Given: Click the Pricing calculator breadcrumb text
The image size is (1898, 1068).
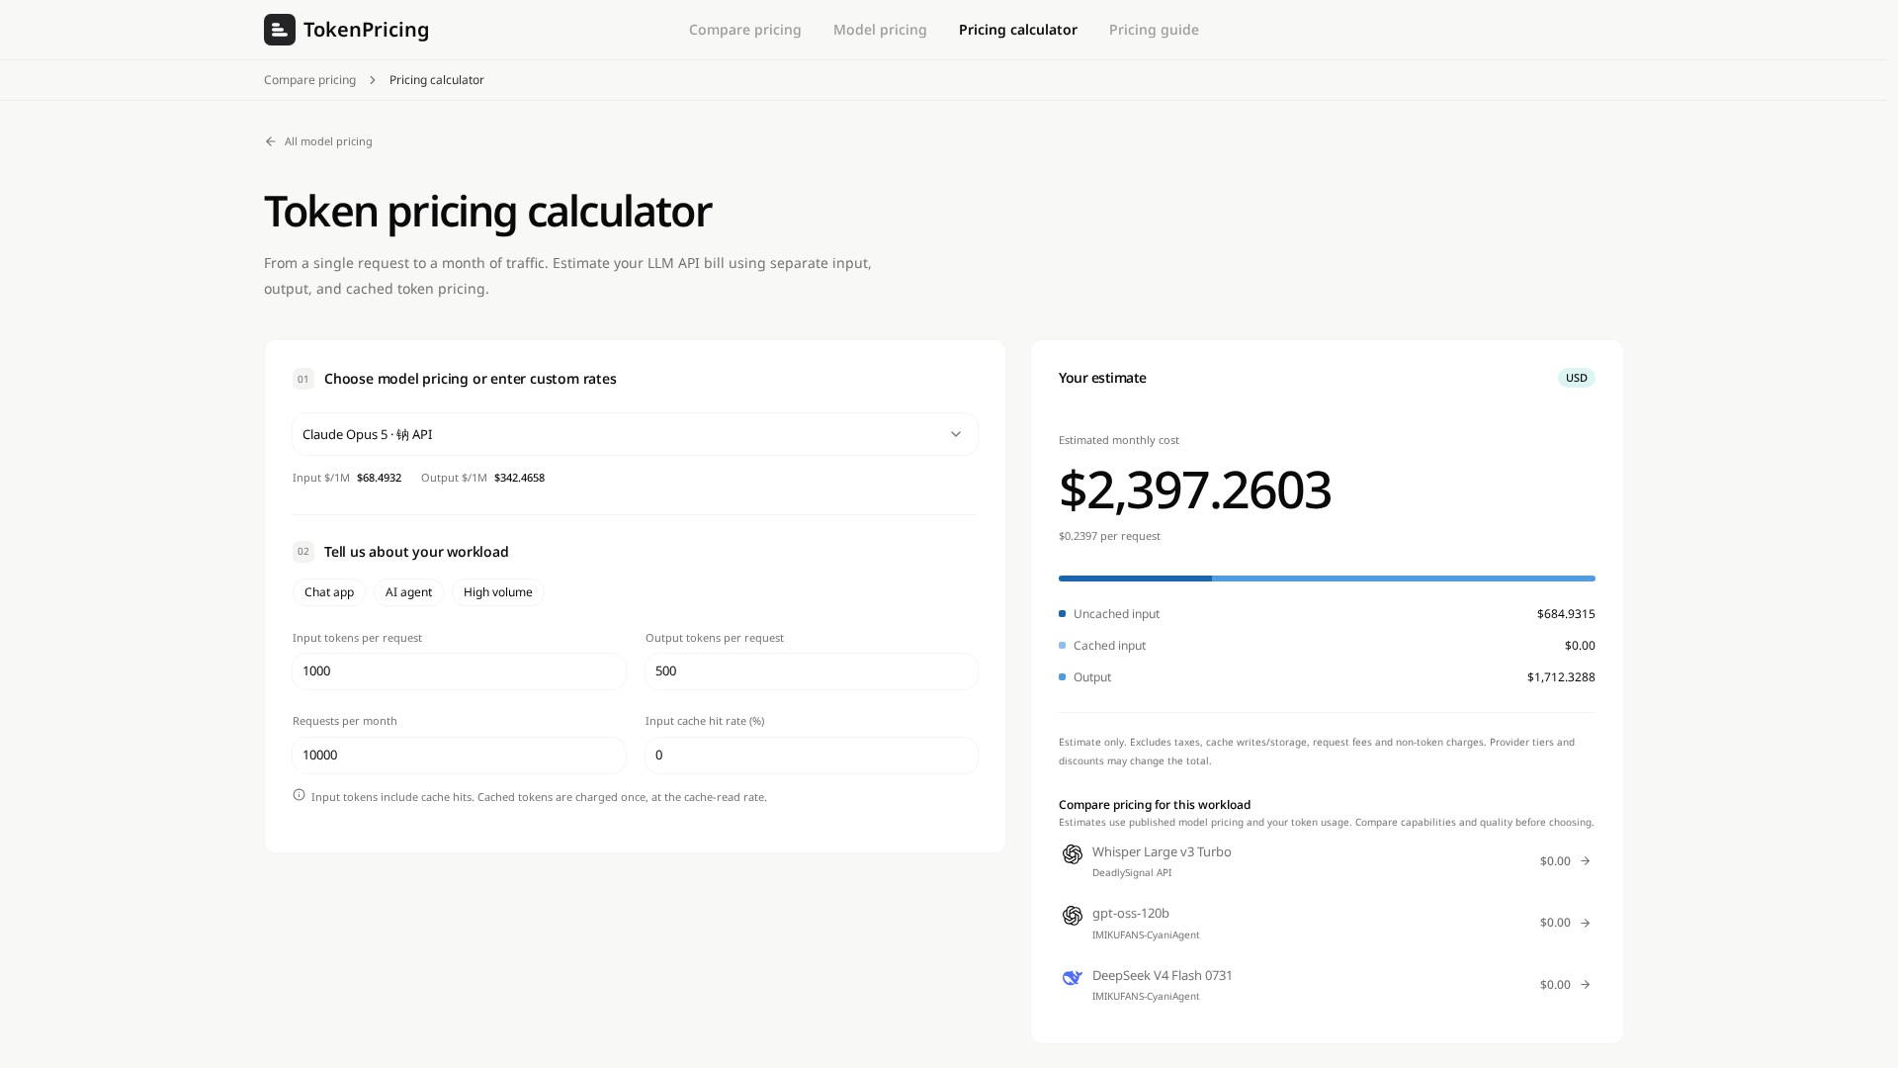Looking at the screenshot, I should click(x=437, y=80).
